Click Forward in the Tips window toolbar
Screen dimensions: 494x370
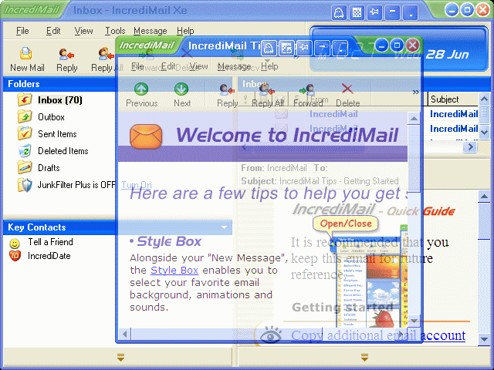pos(308,95)
